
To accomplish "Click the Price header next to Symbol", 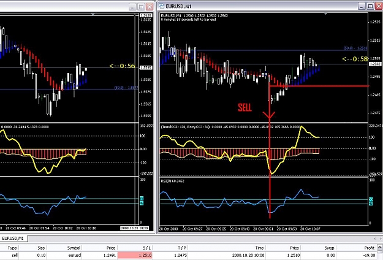I will [111, 248].
